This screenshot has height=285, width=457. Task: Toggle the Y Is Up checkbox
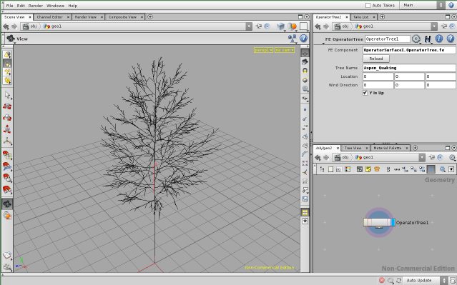pos(365,93)
